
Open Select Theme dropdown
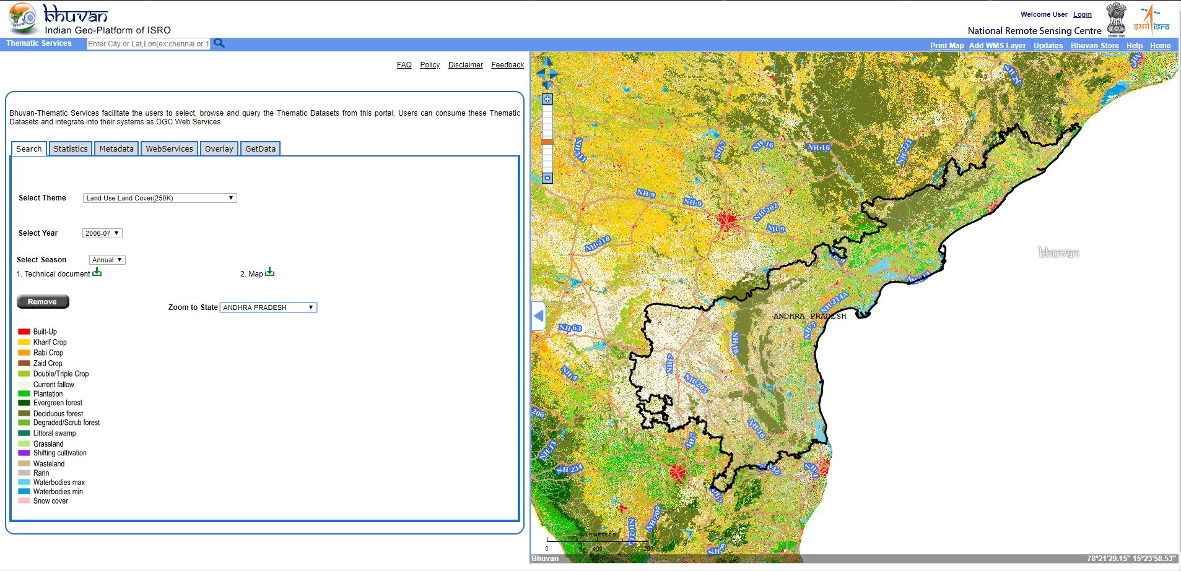pyautogui.click(x=160, y=198)
